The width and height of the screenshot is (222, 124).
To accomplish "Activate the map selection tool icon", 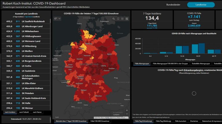I will (55, 19).
